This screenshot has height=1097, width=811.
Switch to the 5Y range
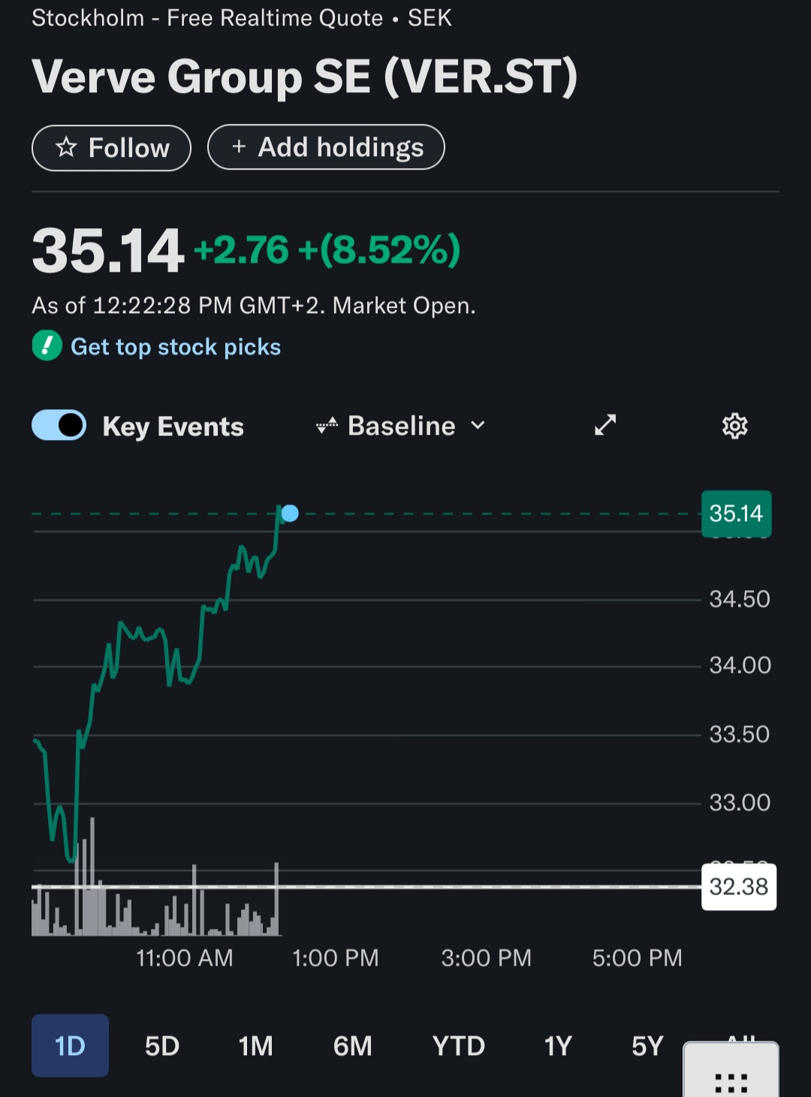(647, 1045)
